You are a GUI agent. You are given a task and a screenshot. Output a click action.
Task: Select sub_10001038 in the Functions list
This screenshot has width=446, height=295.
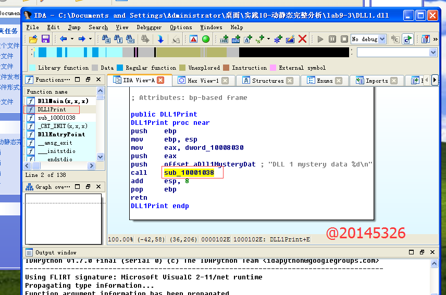pyautogui.click(x=56, y=118)
